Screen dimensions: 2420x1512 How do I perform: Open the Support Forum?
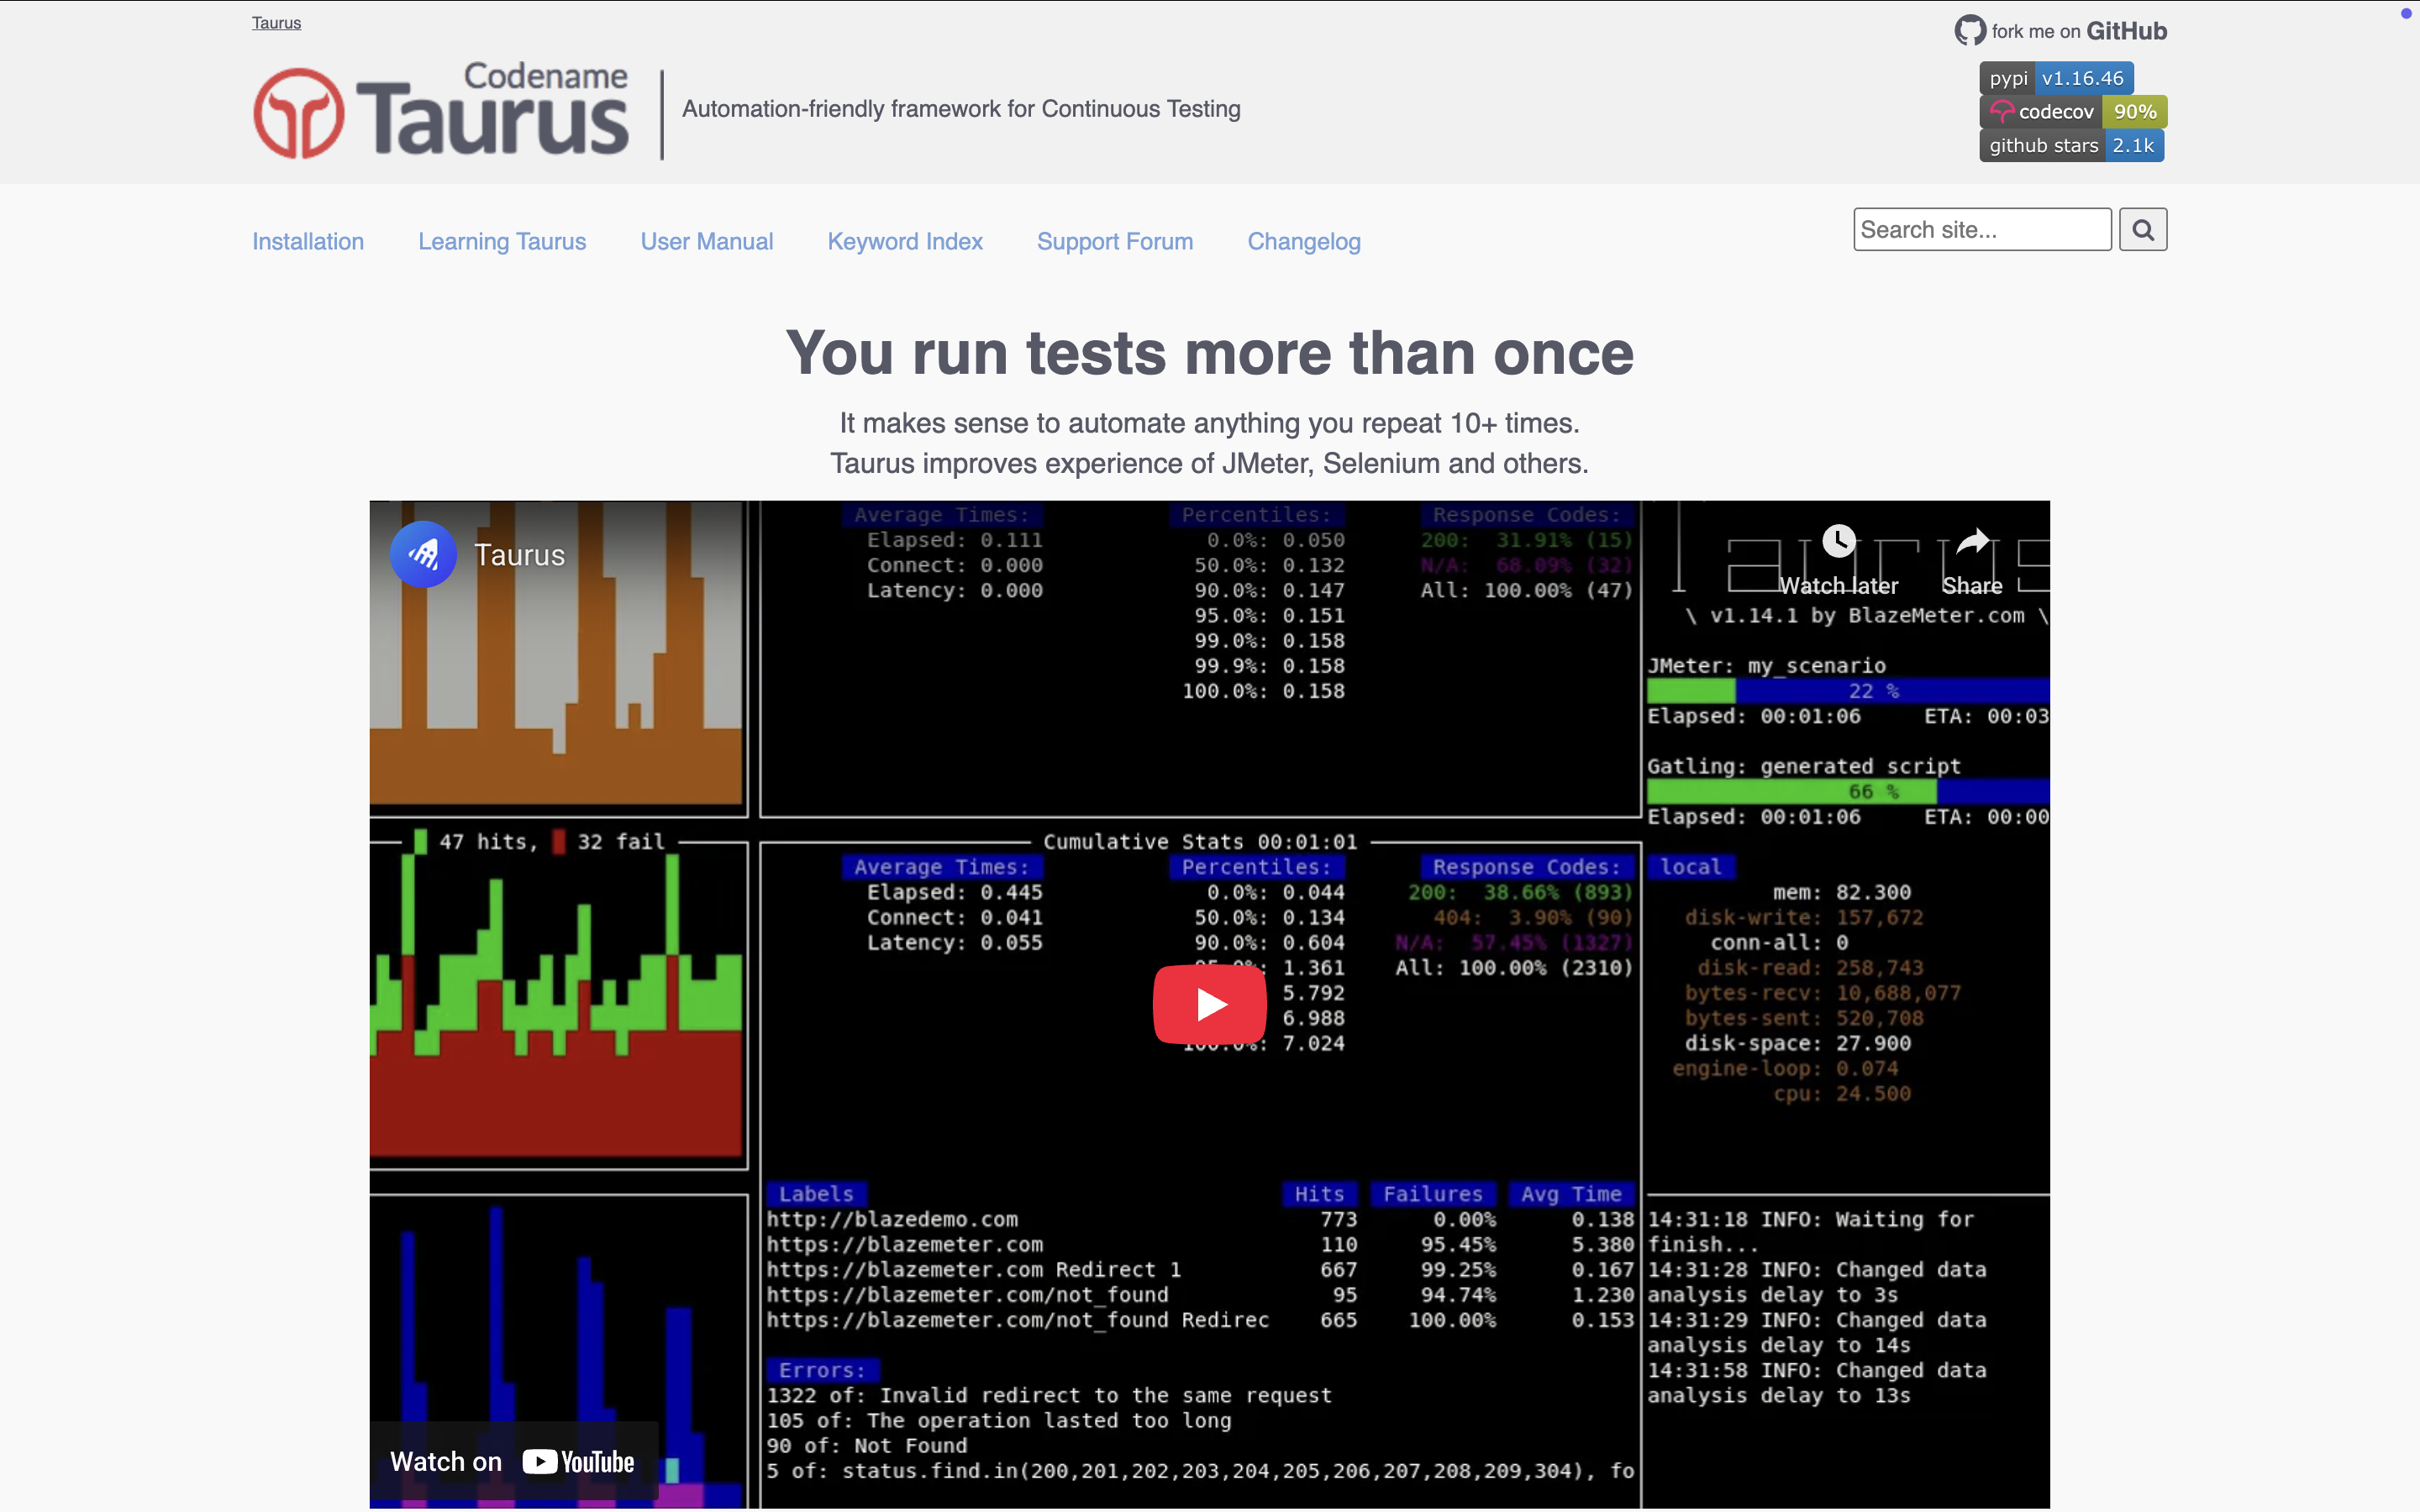click(x=1115, y=241)
